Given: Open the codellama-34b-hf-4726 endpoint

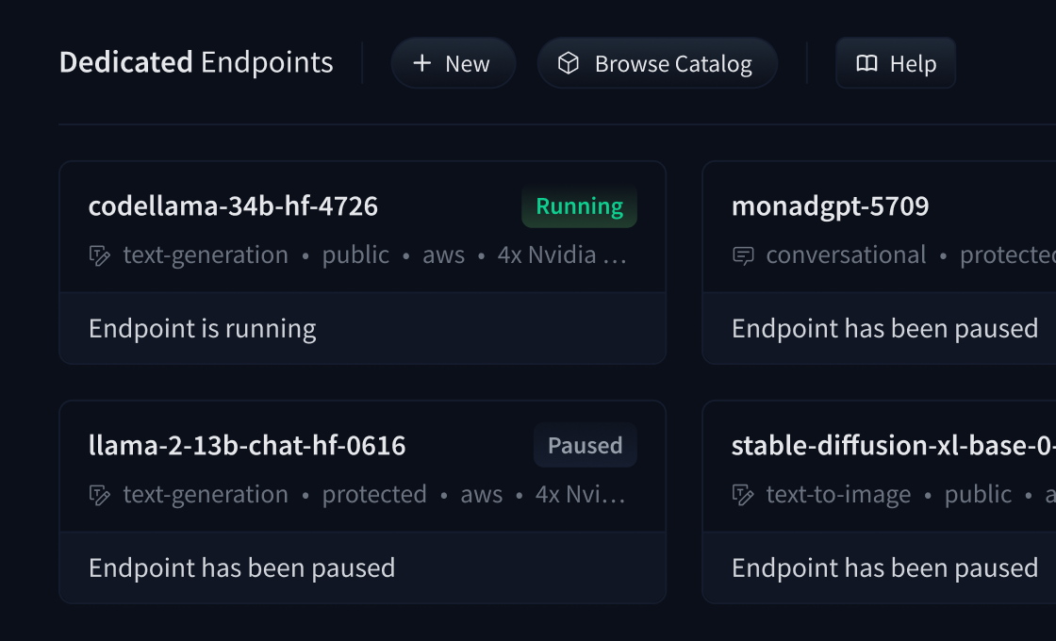Looking at the screenshot, I should (232, 205).
